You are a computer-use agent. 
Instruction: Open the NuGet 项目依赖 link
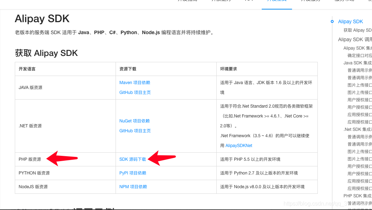pos(135,121)
